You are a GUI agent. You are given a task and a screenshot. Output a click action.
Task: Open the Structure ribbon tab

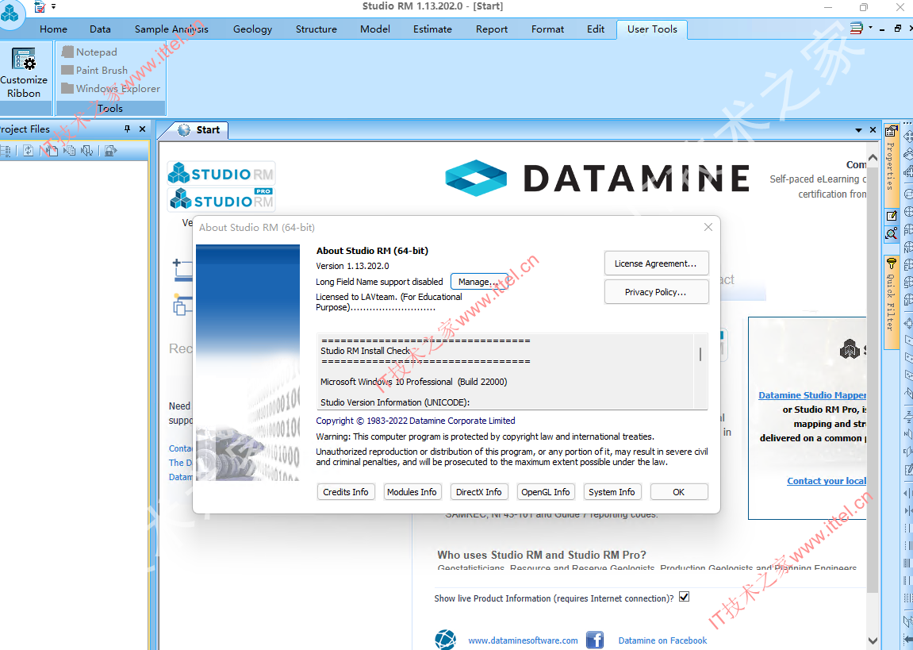tap(316, 29)
